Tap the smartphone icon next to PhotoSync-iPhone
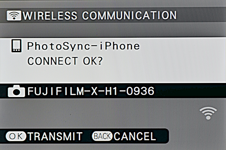The width and height of the screenshot is (226, 150). pos(16,46)
